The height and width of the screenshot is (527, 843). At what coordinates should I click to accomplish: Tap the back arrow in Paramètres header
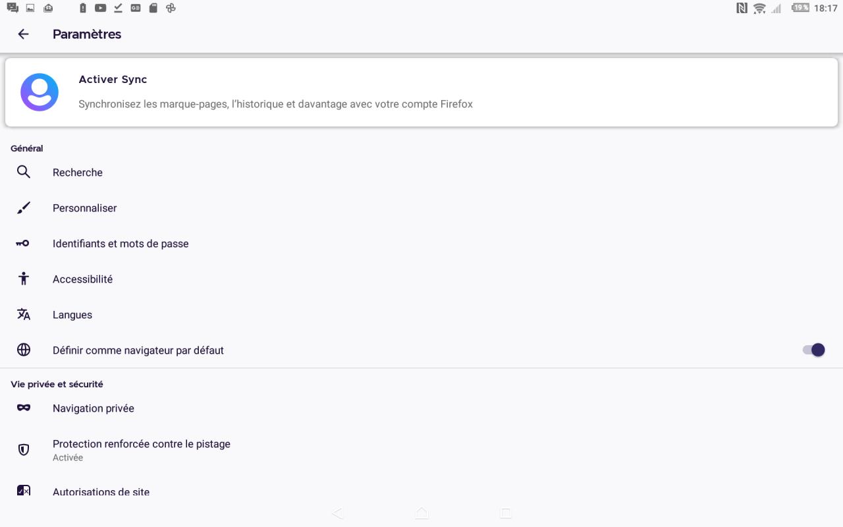point(24,34)
